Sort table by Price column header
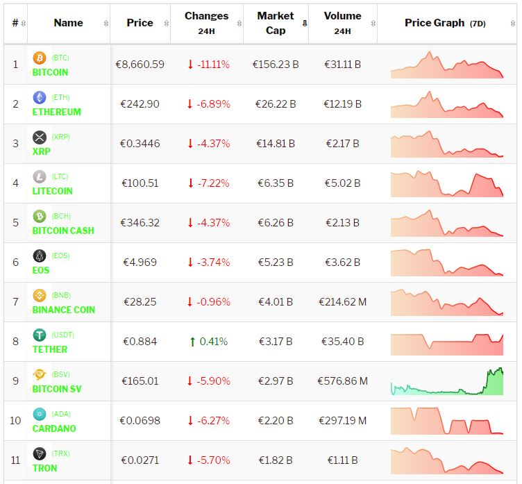This screenshot has height=484, width=522. point(140,23)
